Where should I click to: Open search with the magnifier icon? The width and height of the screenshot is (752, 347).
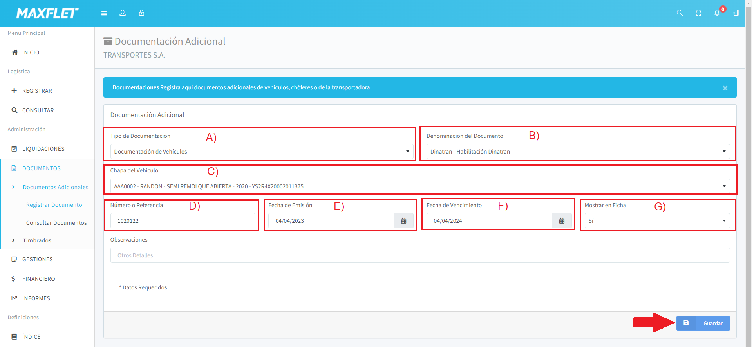click(x=680, y=13)
